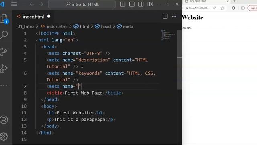Click the "keywords" value on line 6
This screenshot has width=257, height=145.
pos(89,73)
